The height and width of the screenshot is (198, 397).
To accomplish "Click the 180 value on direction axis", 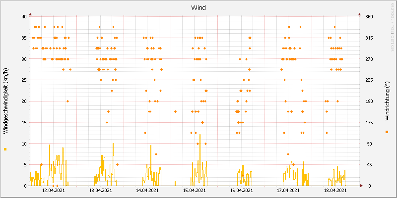I will pyautogui.click(x=369, y=101).
